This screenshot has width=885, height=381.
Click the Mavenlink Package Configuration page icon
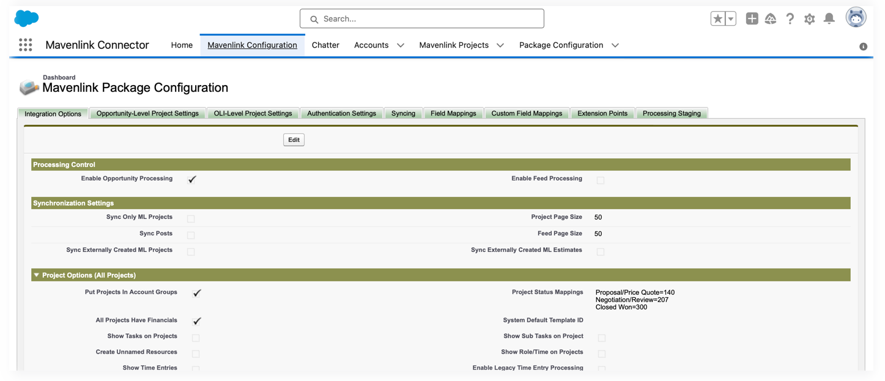click(29, 87)
